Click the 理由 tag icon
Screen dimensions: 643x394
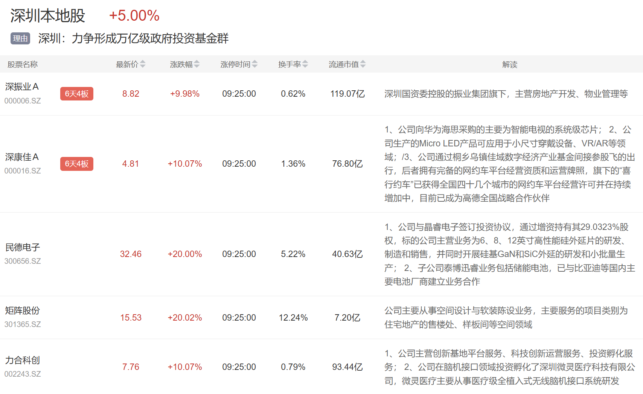[x=20, y=38]
